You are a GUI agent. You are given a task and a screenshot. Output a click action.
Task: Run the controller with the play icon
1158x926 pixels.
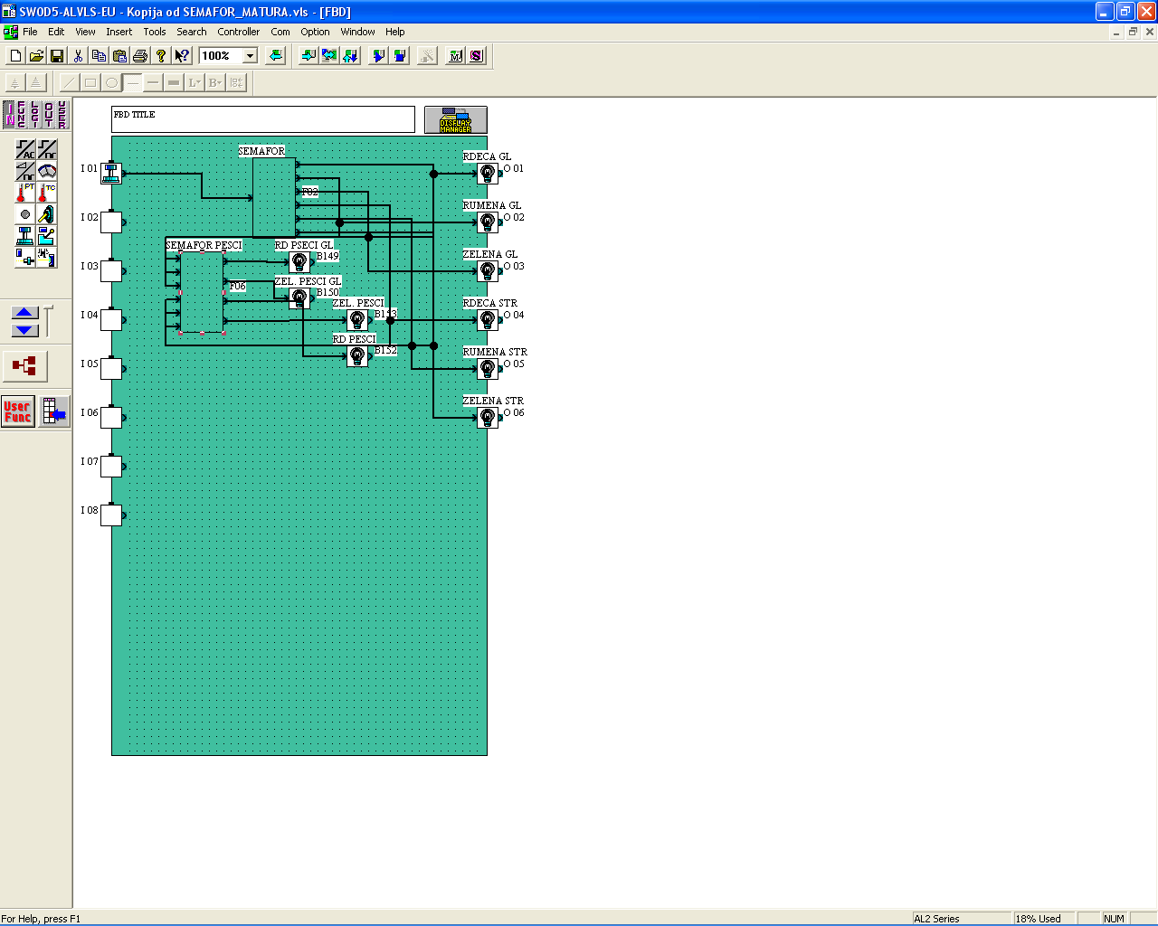click(378, 55)
